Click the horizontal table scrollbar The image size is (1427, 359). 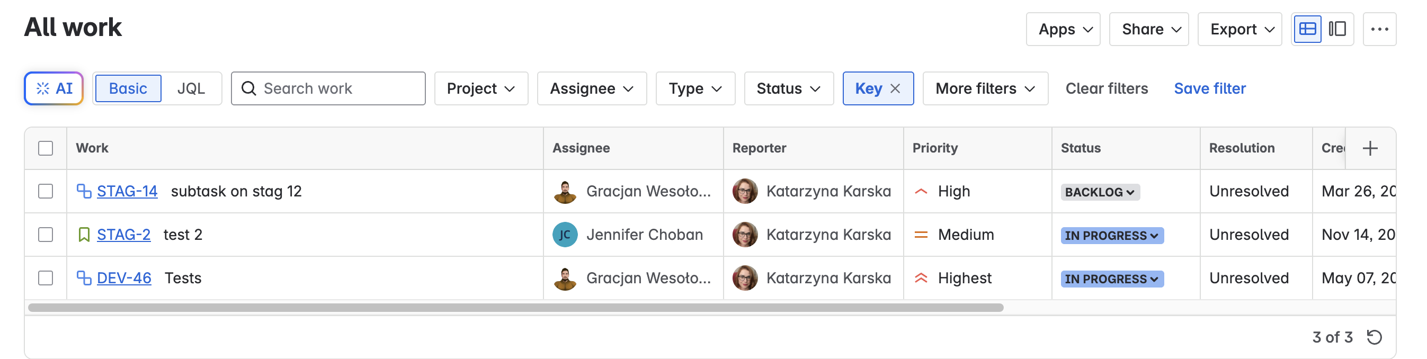point(515,308)
